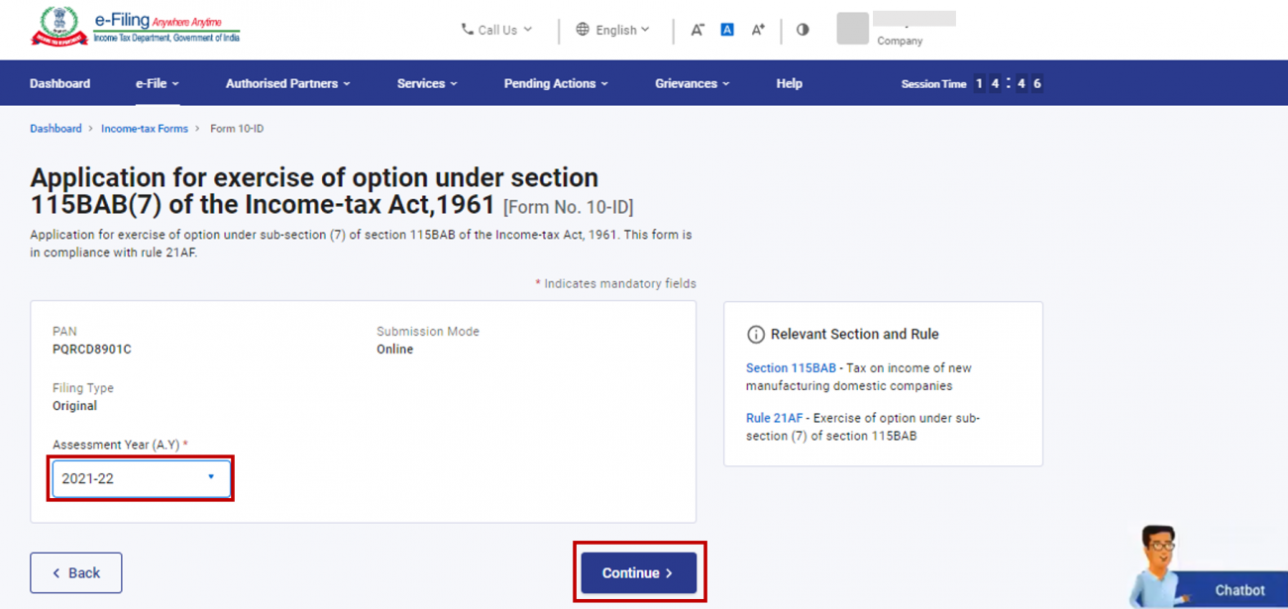Click the info icon beside Relevant Section and Rule
The image size is (1288, 609).
tap(757, 334)
